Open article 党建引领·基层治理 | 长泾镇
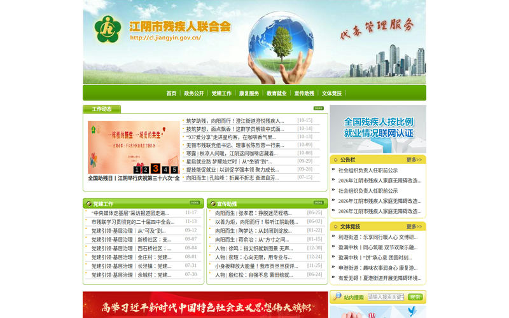The height and width of the screenshot is (318, 509). tap(131, 266)
